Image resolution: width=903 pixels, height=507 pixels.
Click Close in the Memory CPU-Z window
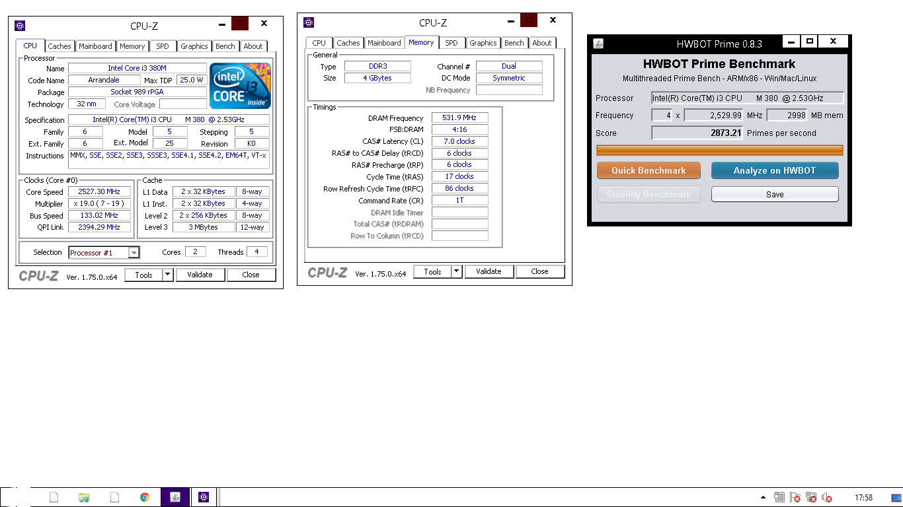tap(540, 271)
